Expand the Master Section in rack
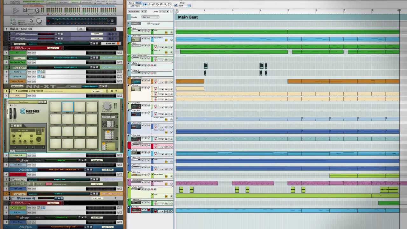 point(6,29)
